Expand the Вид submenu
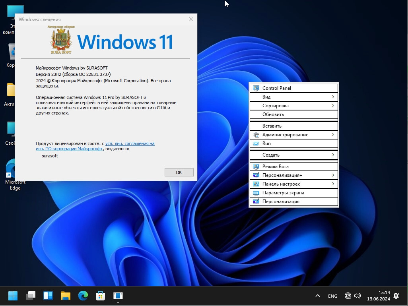Screen dimensions: 408x306 click(293, 97)
